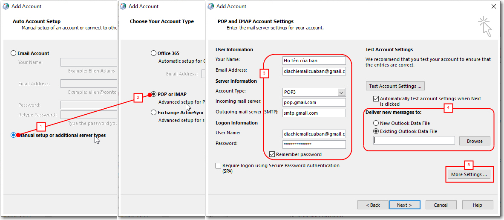The image size is (504, 220).
Task: Toggle the Remember password checkbox
Action: point(272,154)
